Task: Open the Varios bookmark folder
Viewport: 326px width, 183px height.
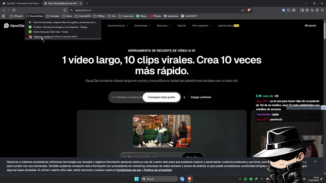Action: [x=67, y=16]
